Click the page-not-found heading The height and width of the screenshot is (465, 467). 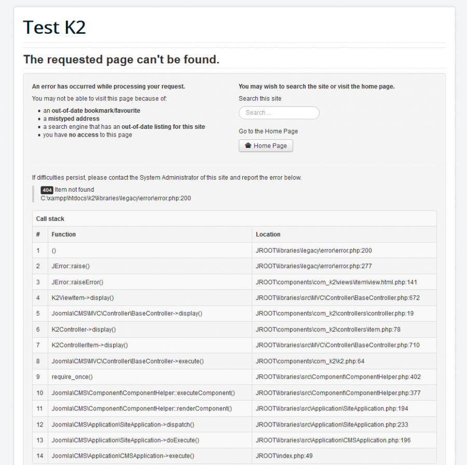click(x=121, y=59)
